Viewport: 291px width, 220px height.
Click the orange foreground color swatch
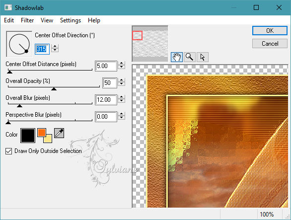pos(41,133)
